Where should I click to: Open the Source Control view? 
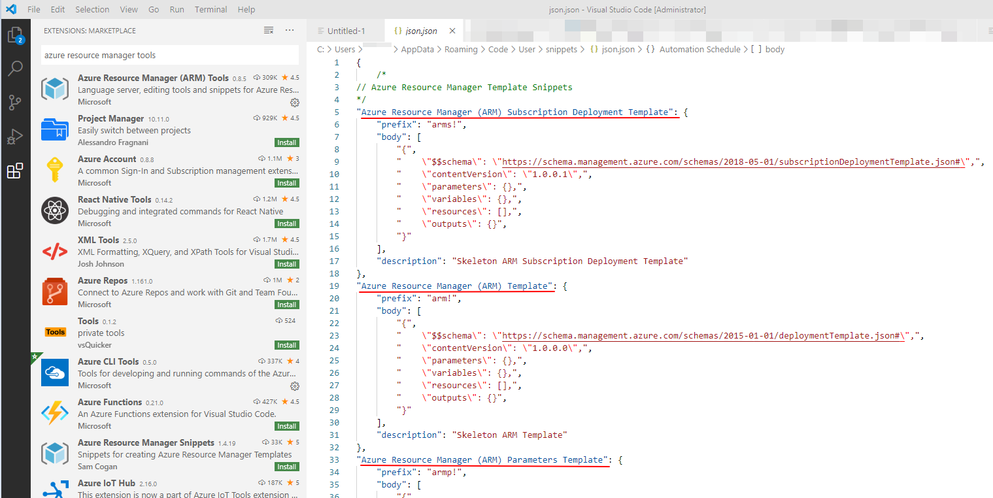point(15,103)
